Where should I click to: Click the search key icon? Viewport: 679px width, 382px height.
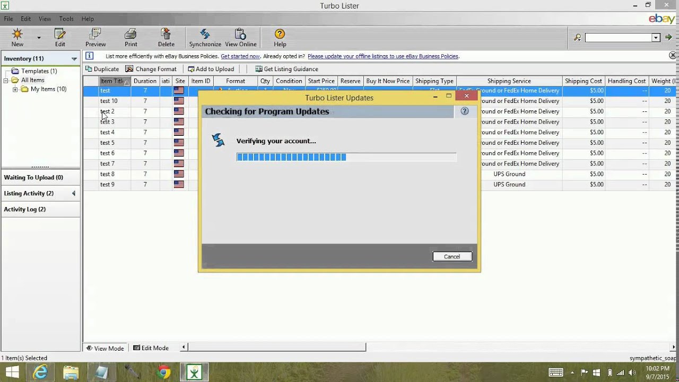(x=577, y=38)
